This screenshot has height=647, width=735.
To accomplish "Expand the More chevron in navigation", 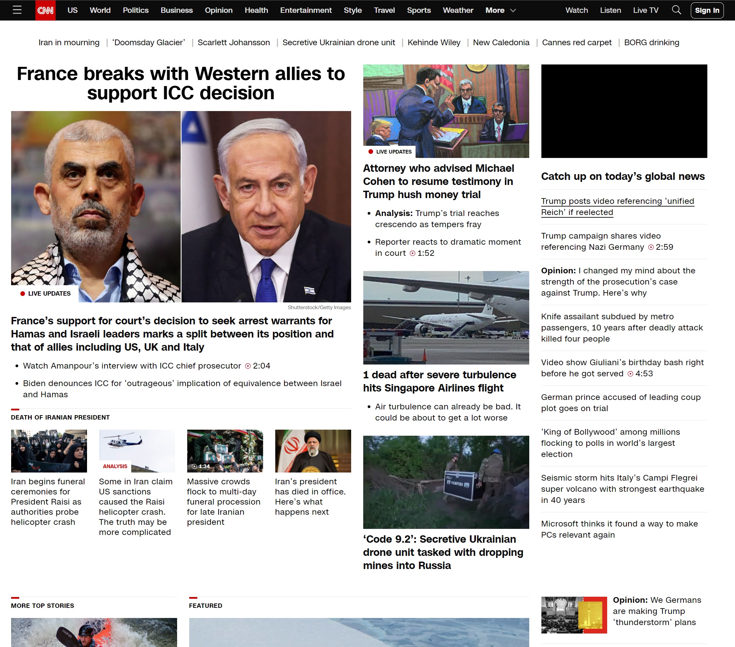I will tap(513, 10).
